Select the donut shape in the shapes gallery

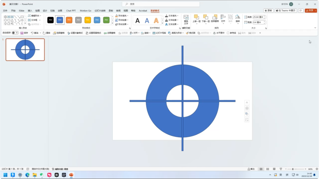coord(6,17)
